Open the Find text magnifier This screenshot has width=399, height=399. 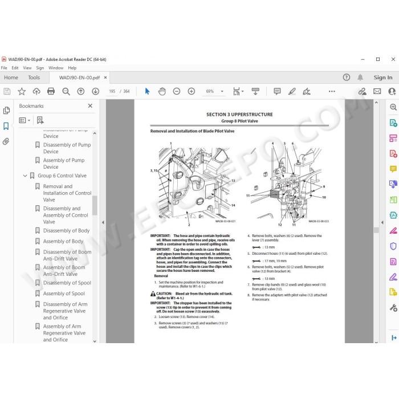66,91
